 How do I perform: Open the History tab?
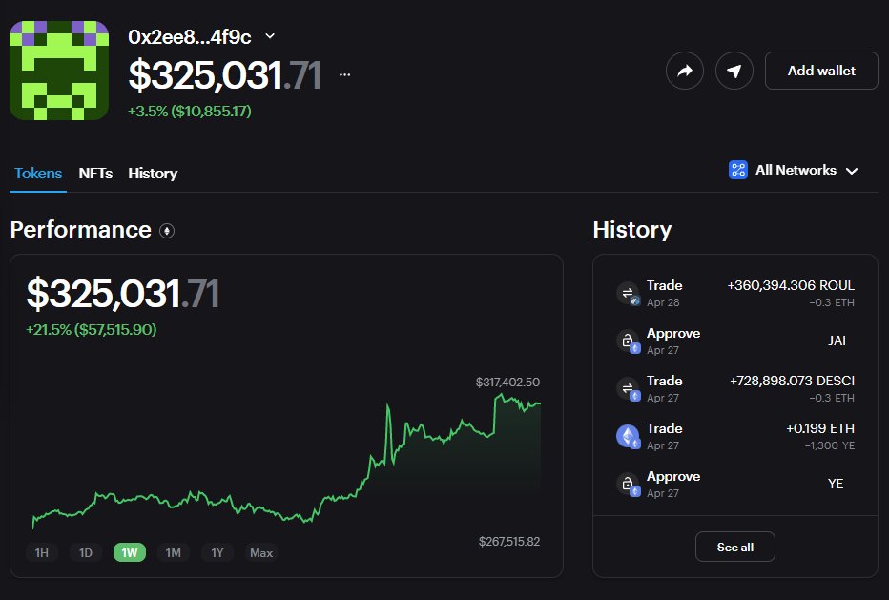click(x=153, y=174)
